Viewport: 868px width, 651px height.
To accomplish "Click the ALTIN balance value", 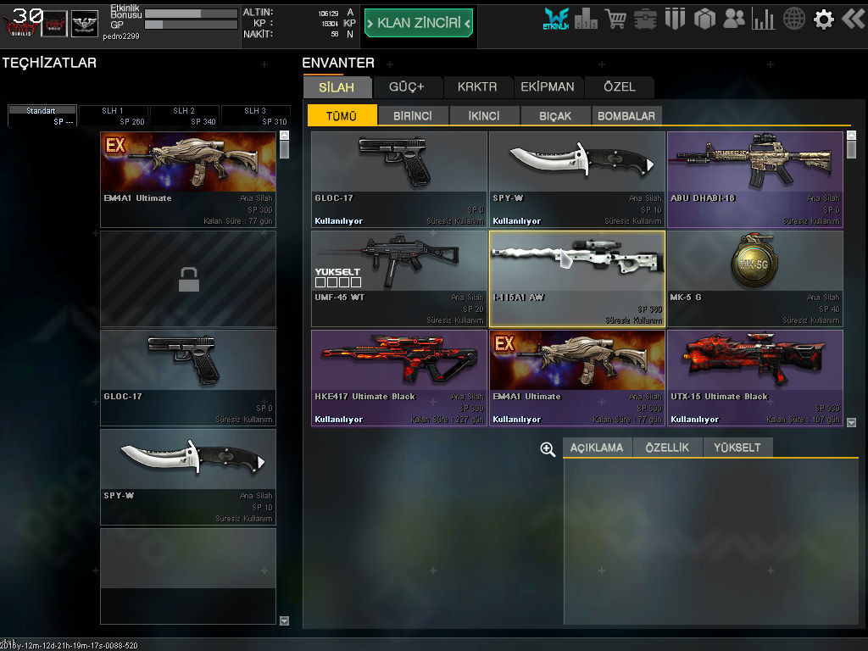I will point(328,13).
